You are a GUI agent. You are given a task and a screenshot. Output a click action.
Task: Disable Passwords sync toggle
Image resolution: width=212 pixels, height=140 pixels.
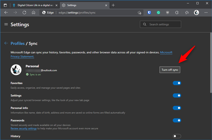(x=177, y=120)
